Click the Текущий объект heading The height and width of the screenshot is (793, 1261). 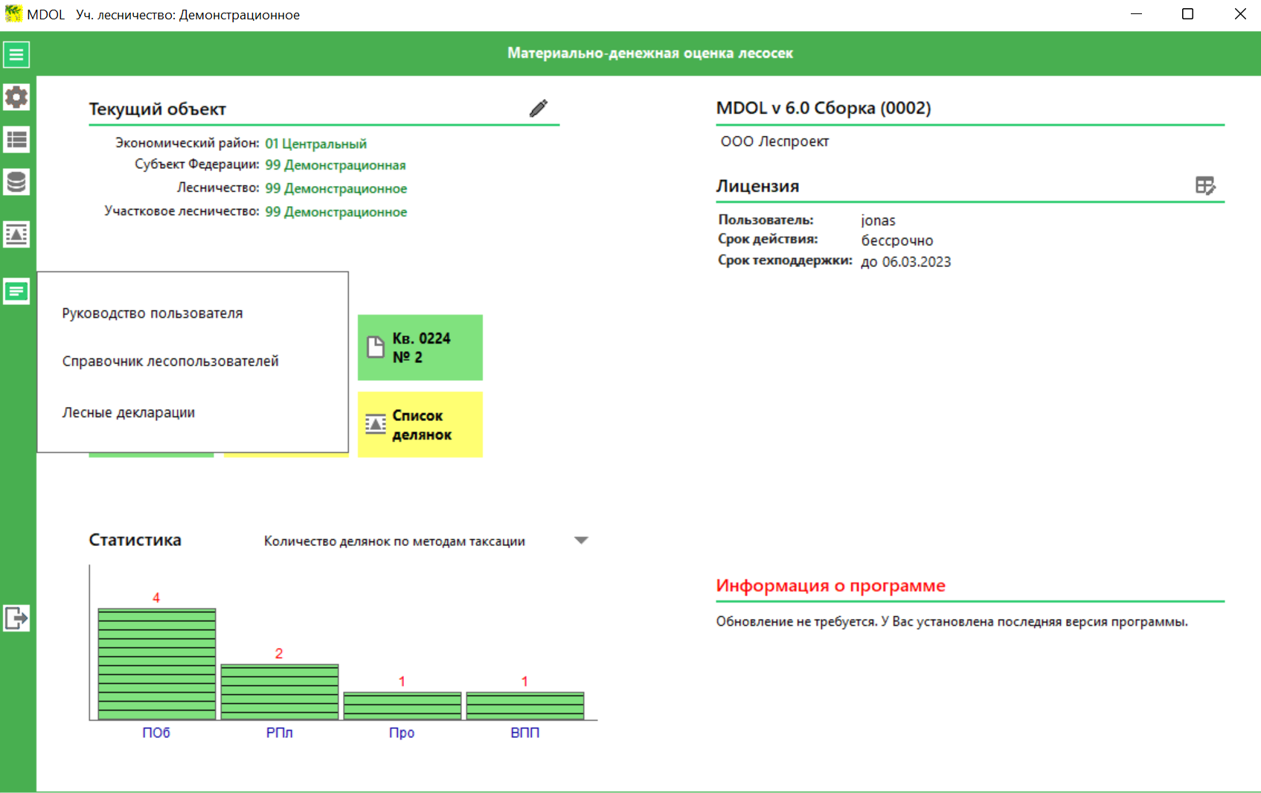[158, 109]
